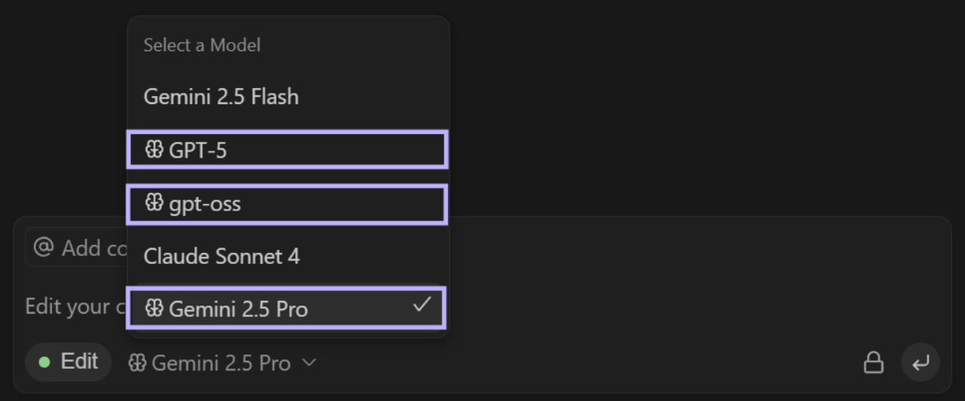Click the green dot on the Edit button
This screenshot has height=401, width=965.
45,362
